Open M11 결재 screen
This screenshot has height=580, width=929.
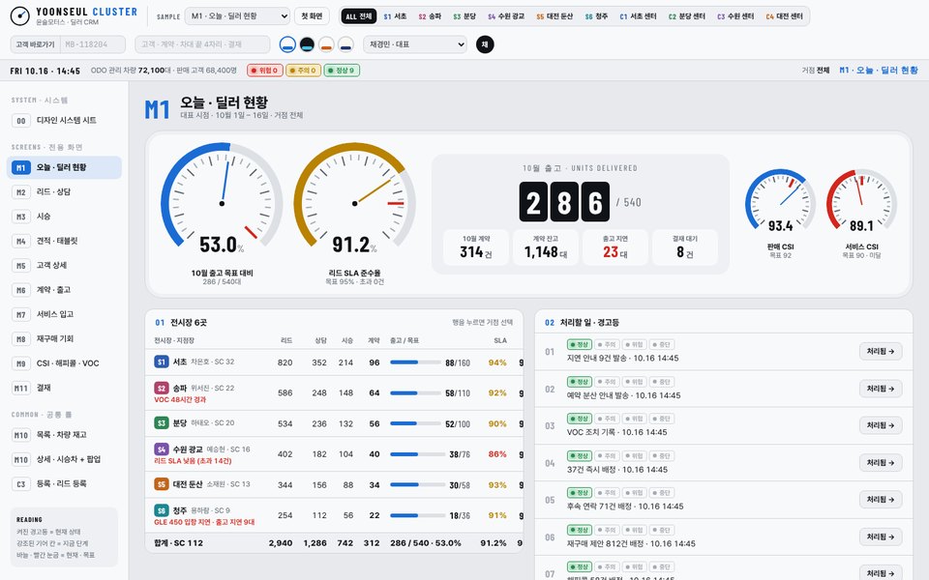[64, 388]
